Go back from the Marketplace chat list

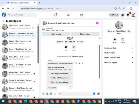click(x=3, y=21)
